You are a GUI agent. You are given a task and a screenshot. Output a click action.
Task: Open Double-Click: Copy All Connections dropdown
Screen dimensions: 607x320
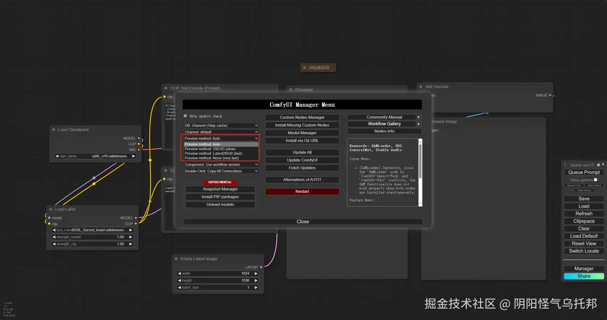[221, 171]
